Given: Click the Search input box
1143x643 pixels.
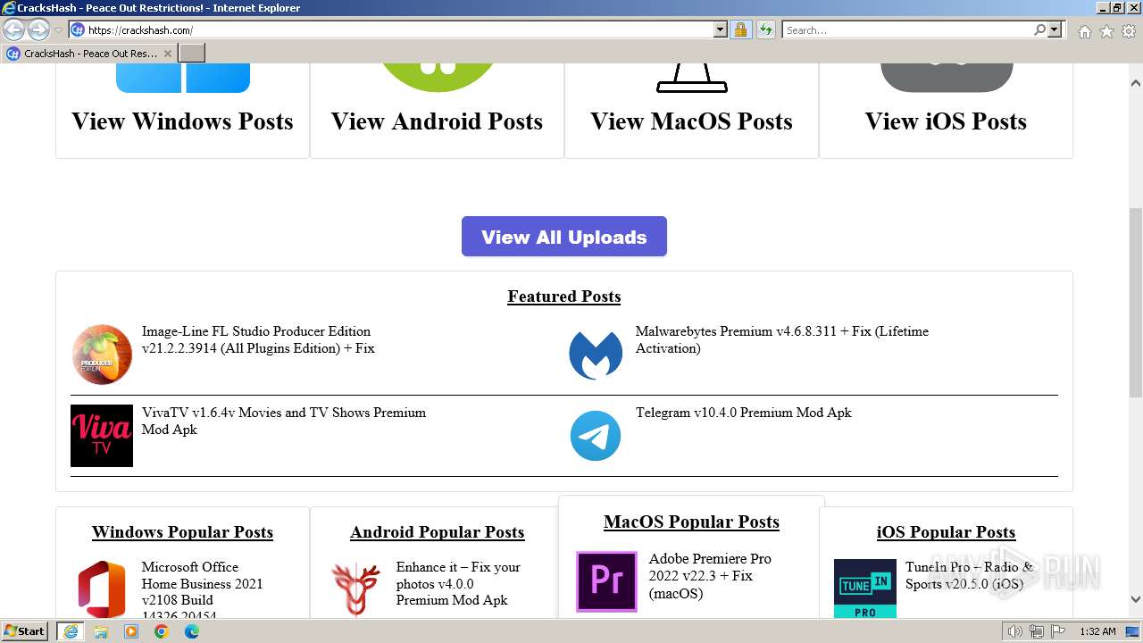Looking at the screenshot, I should coord(907,29).
